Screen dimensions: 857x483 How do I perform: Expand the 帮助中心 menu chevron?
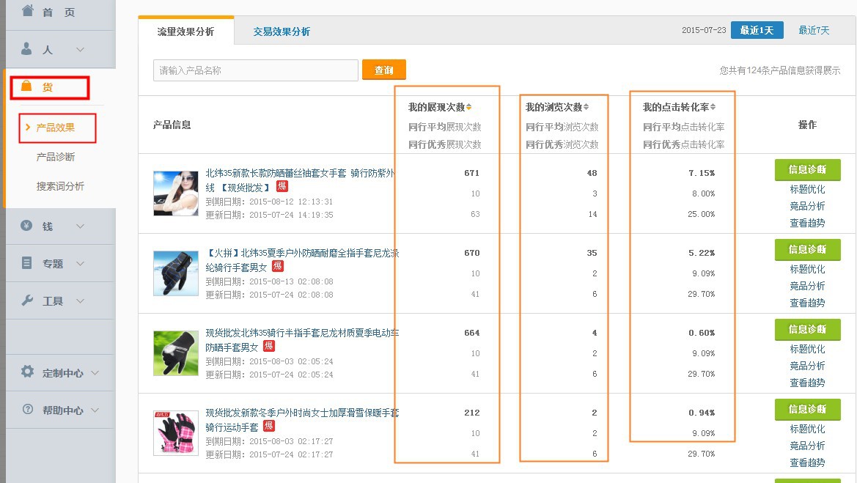[x=95, y=410]
